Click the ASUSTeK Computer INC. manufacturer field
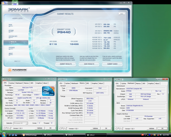Screen dimensions: 171x137 point(146,89)
